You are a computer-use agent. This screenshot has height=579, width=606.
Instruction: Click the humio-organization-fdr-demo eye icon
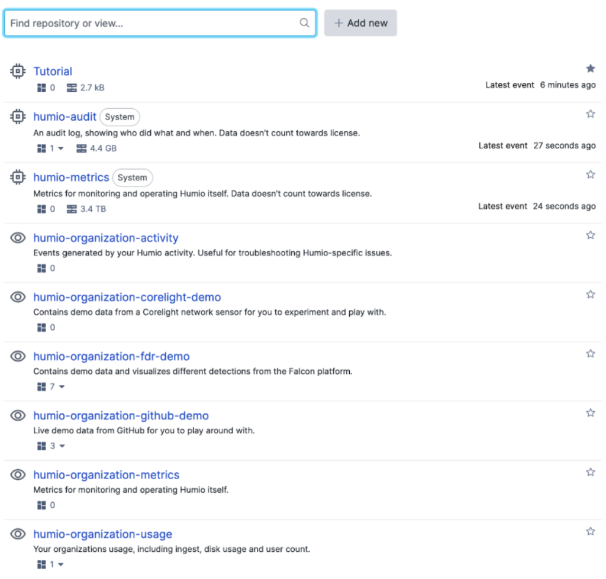click(x=18, y=356)
